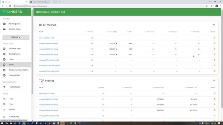The width and height of the screenshot is (223, 125).
Task: Click the Jobs sidebar icon
Action: coord(4,59)
